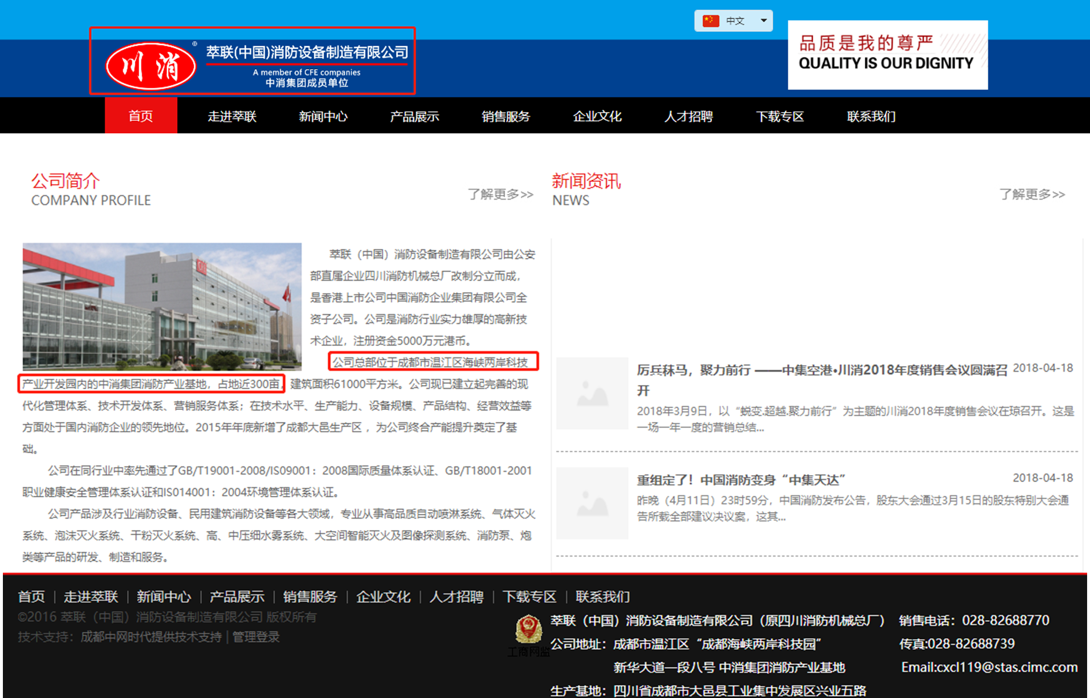This screenshot has height=698, width=1090.
Task: Click the 新闻资讯 section heading
Action: 586,181
